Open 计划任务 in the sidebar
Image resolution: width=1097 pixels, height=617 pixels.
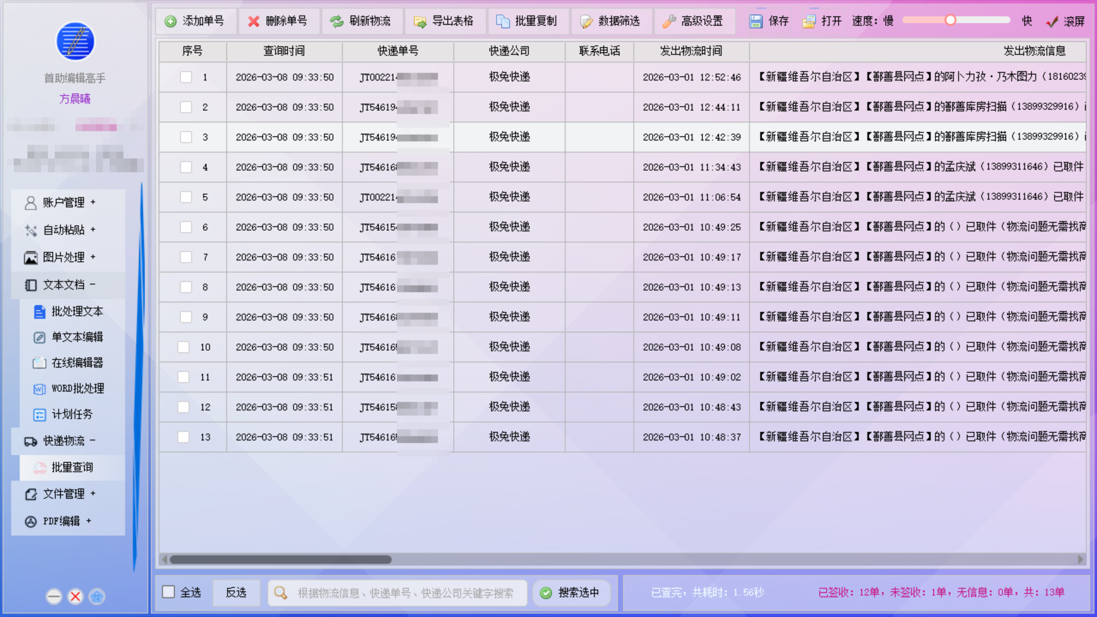pos(72,415)
